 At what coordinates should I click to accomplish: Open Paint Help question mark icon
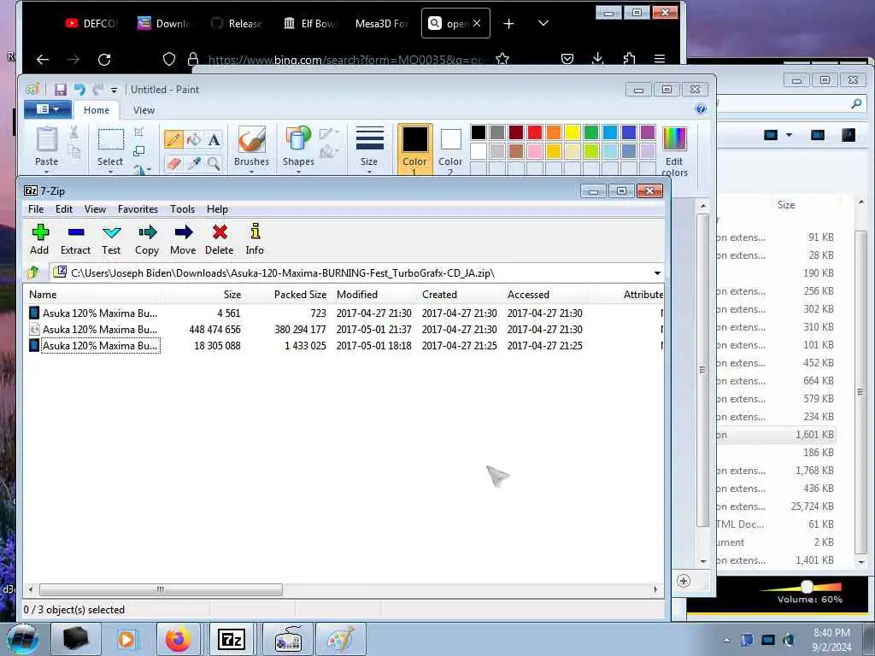tap(701, 109)
